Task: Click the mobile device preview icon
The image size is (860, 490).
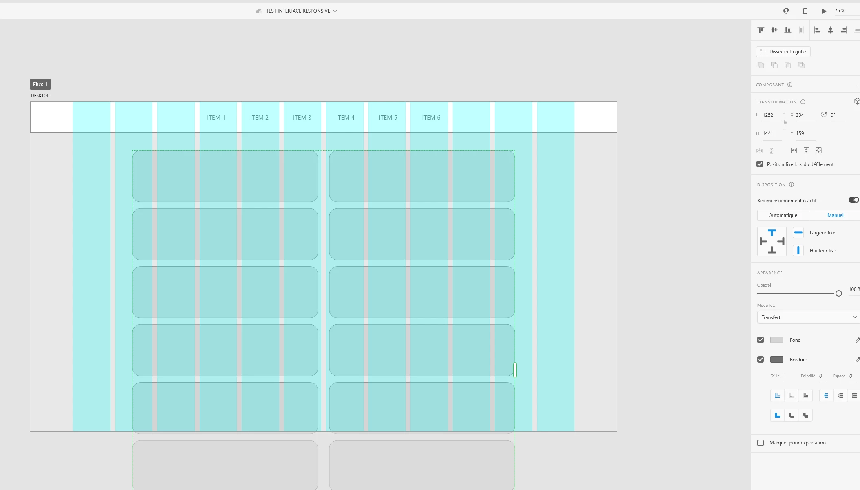Action: [805, 11]
